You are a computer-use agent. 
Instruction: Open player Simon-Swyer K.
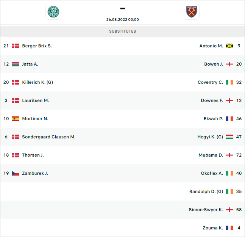206,210
